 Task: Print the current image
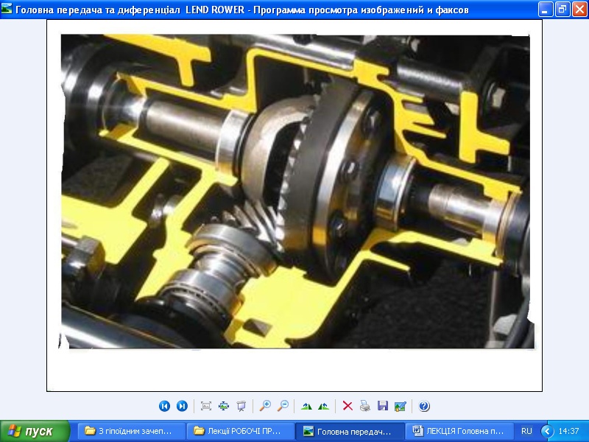click(x=364, y=406)
